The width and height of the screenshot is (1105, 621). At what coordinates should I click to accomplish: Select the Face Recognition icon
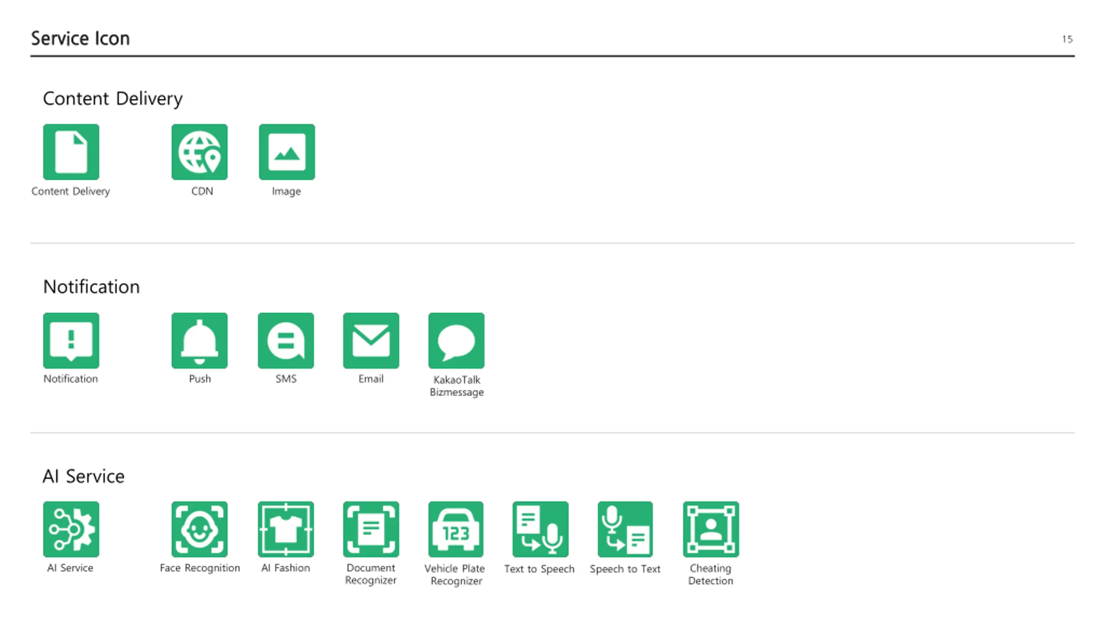[x=199, y=529]
